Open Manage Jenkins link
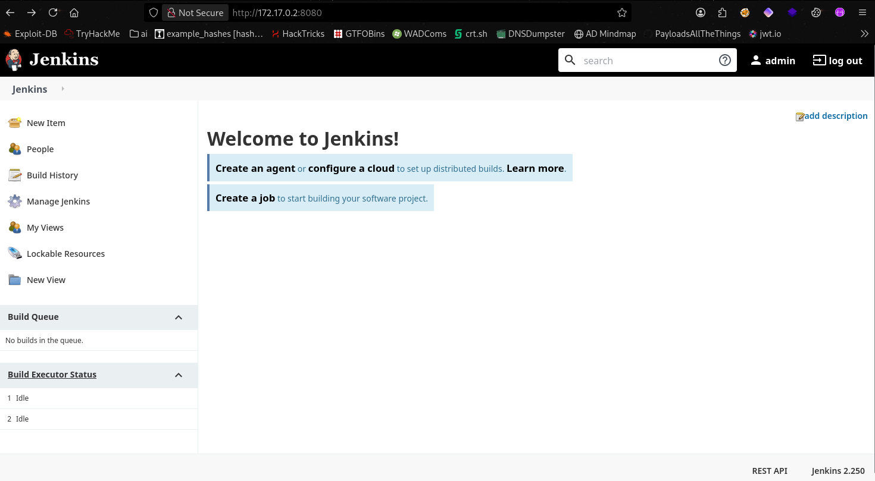Image resolution: width=875 pixels, height=481 pixels. pos(58,202)
